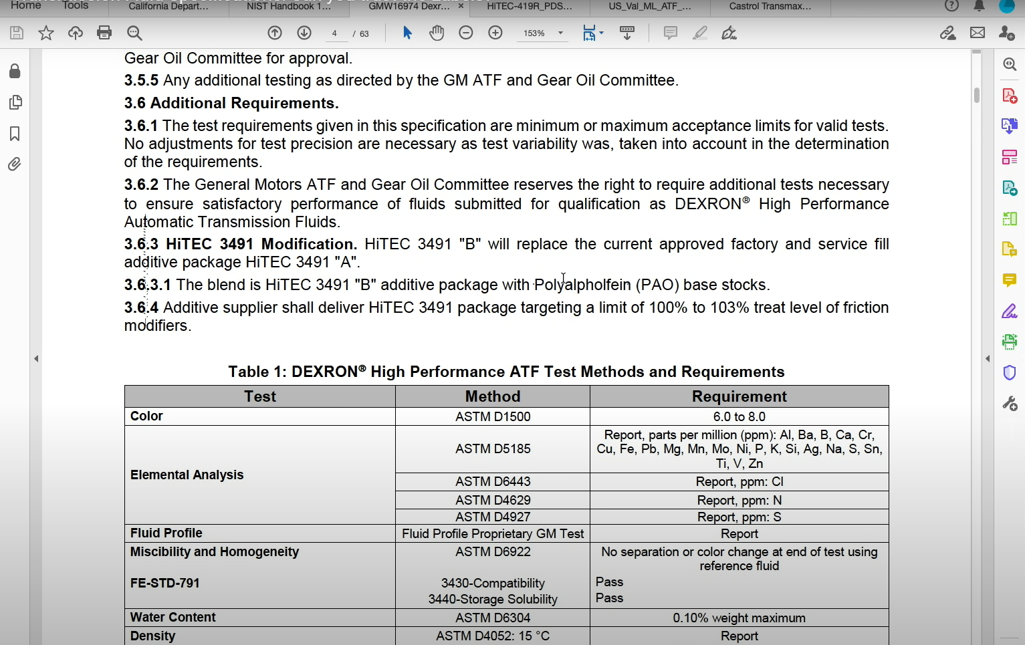Click the "3.6 Additional Requirements." heading
Image resolution: width=1025 pixels, height=645 pixels.
click(x=231, y=103)
